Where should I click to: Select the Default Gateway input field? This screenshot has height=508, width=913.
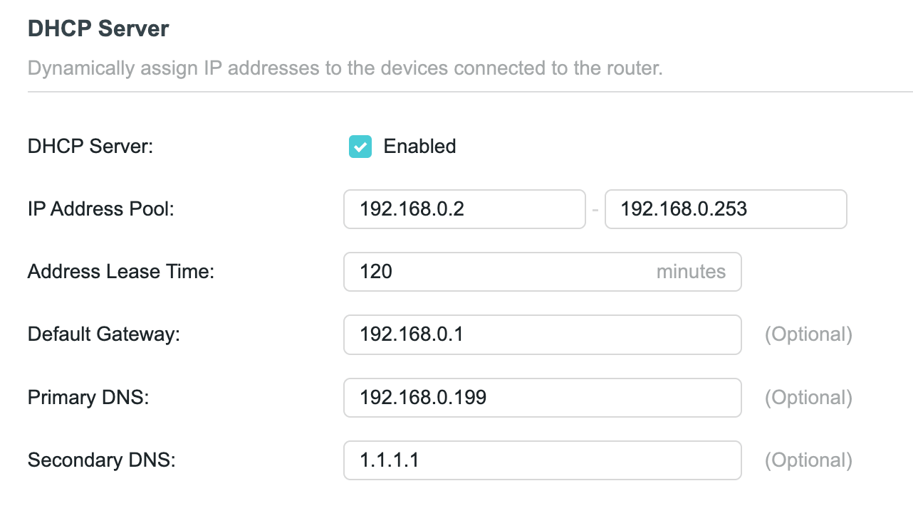tap(541, 334)
